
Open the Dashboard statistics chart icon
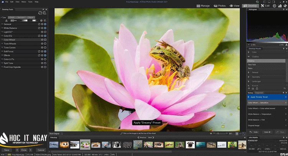(280, 6)
